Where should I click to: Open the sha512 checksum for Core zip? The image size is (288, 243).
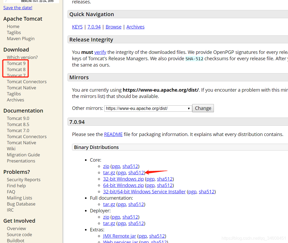(x=130, y=166)
